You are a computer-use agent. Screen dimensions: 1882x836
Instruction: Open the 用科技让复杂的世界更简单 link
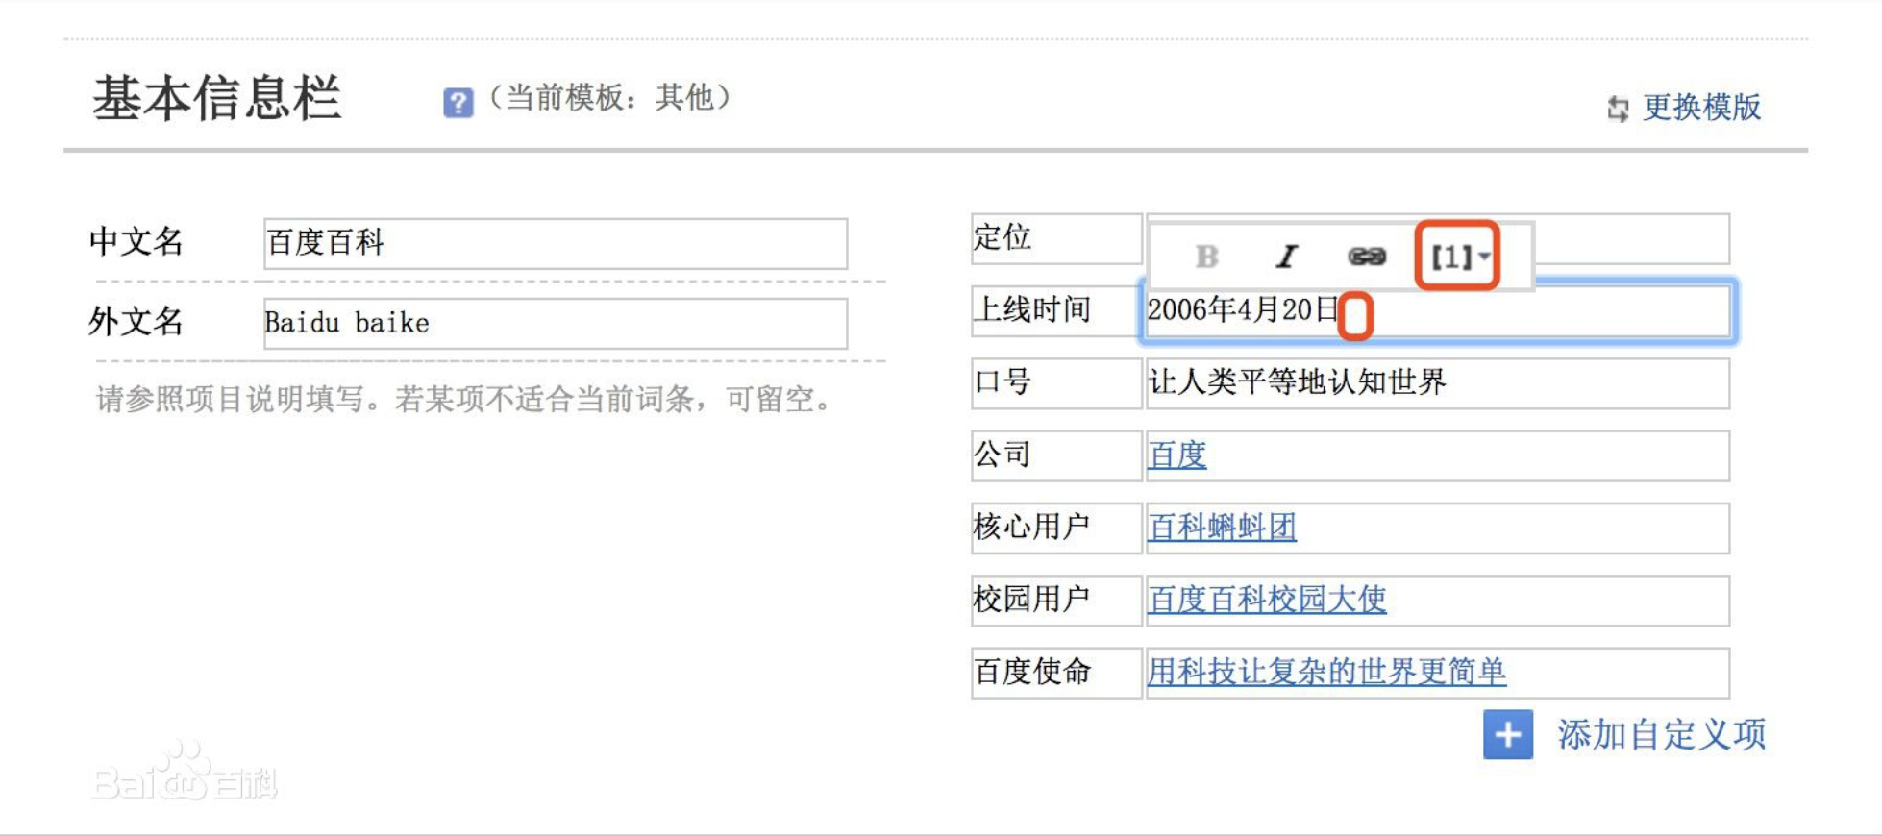pos(1327,672)
